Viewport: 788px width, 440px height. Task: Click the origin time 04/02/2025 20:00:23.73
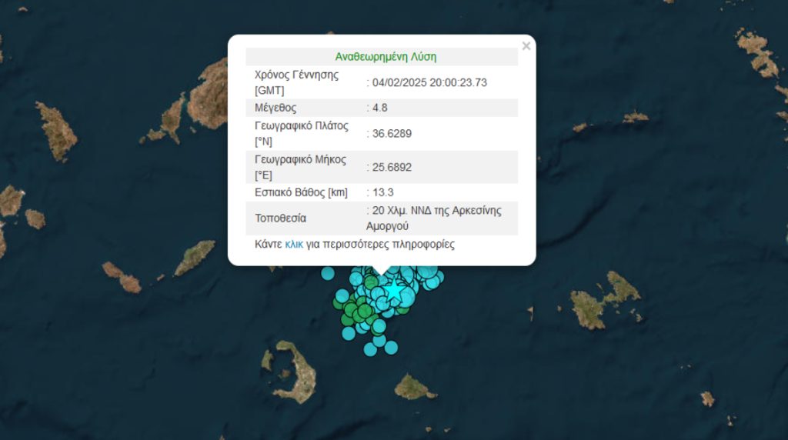click(x=429, y=82)
